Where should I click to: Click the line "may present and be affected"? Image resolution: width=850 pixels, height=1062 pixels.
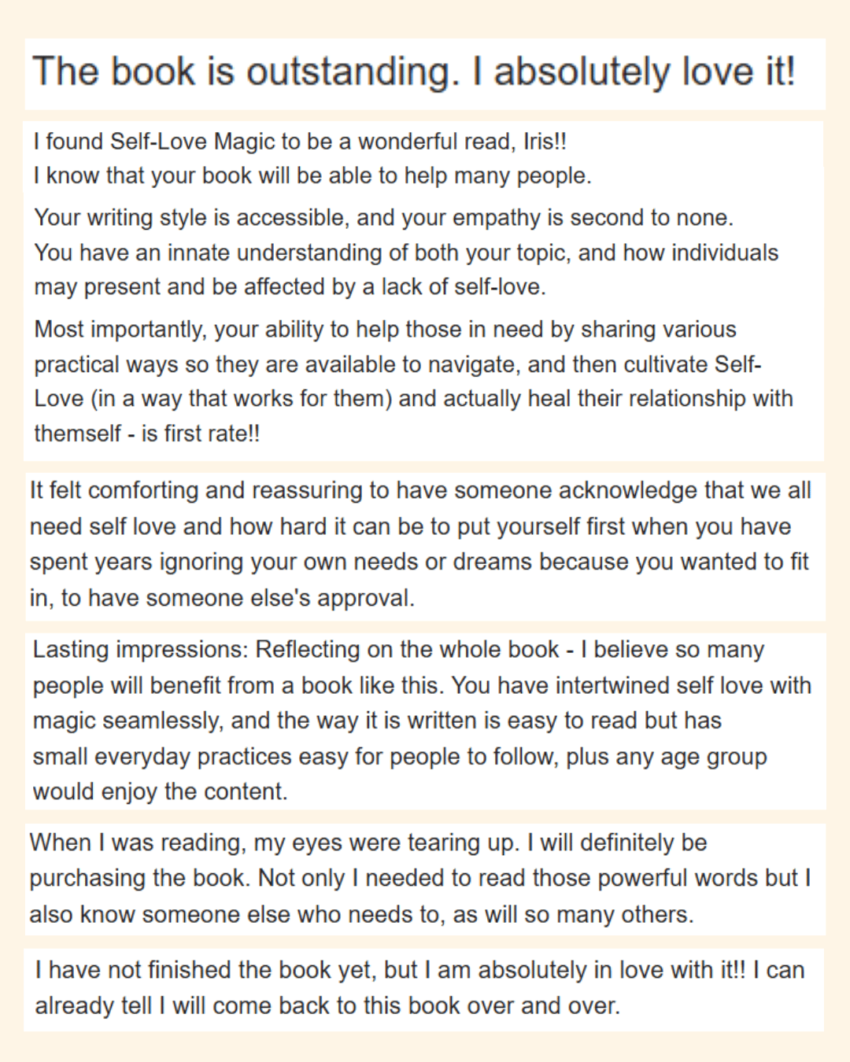coord(290,287)
